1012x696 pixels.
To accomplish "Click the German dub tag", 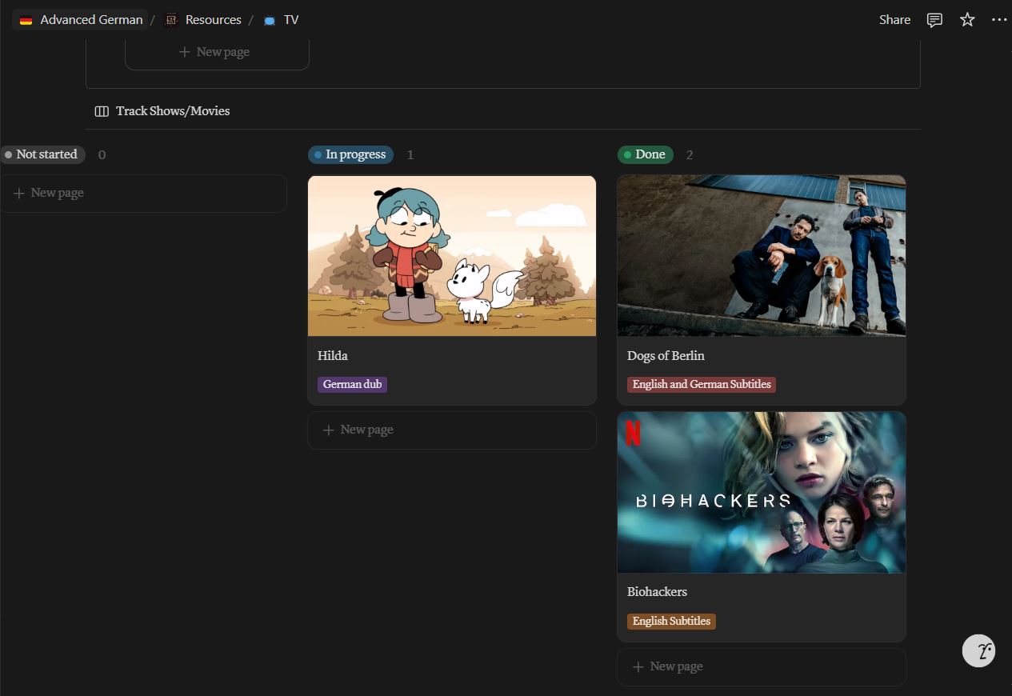I will [x=353, y=384].
